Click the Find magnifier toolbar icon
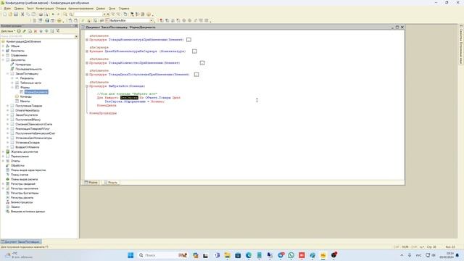The height and width of the screenshot is (261, 464). click(65, 14)
